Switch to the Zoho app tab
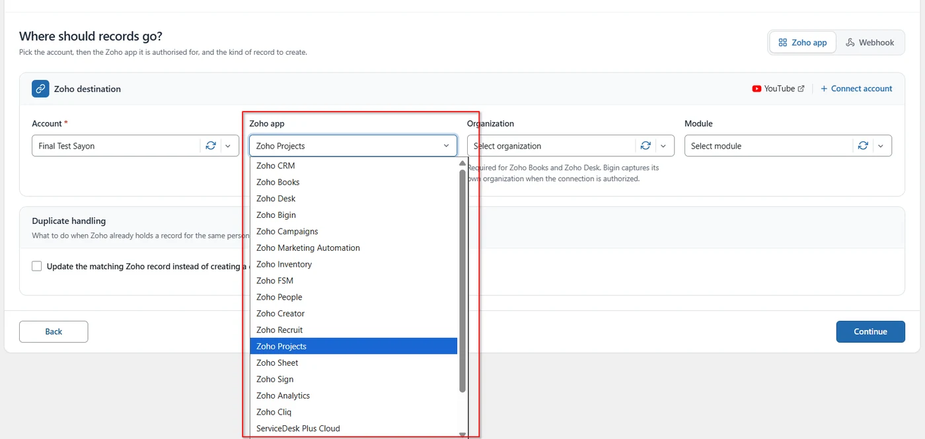This screenshot has height=439, width=925. [x=803, y=42]
